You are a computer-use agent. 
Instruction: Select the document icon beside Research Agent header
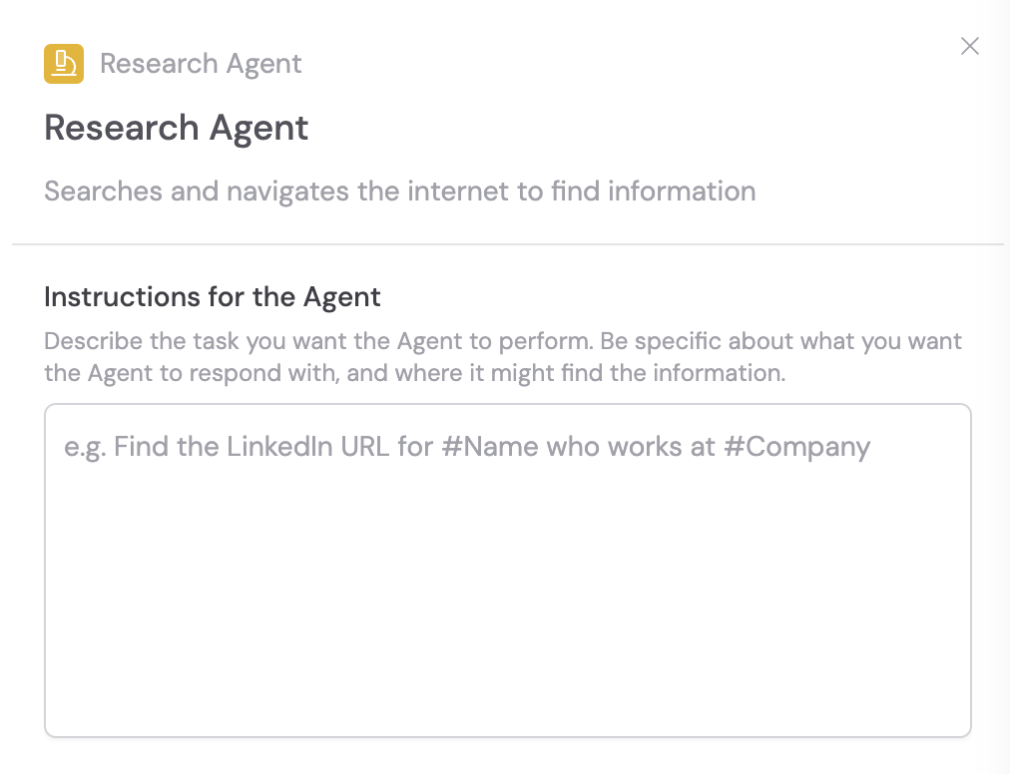pyautogui.click(x=64, y=63)
